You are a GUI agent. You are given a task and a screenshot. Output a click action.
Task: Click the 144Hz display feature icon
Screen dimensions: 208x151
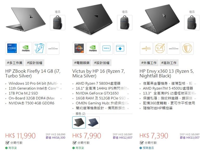coord(107,48)
